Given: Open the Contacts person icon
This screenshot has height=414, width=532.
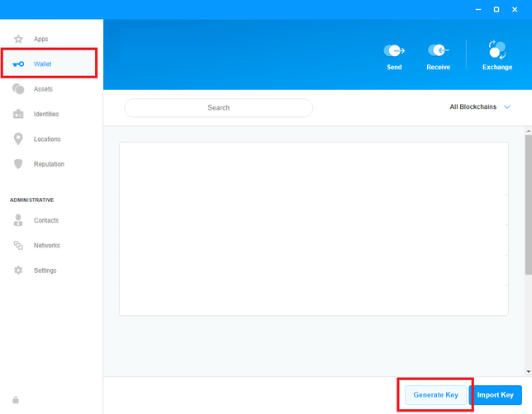Looking at the screenshot, I should coord(18,220).
